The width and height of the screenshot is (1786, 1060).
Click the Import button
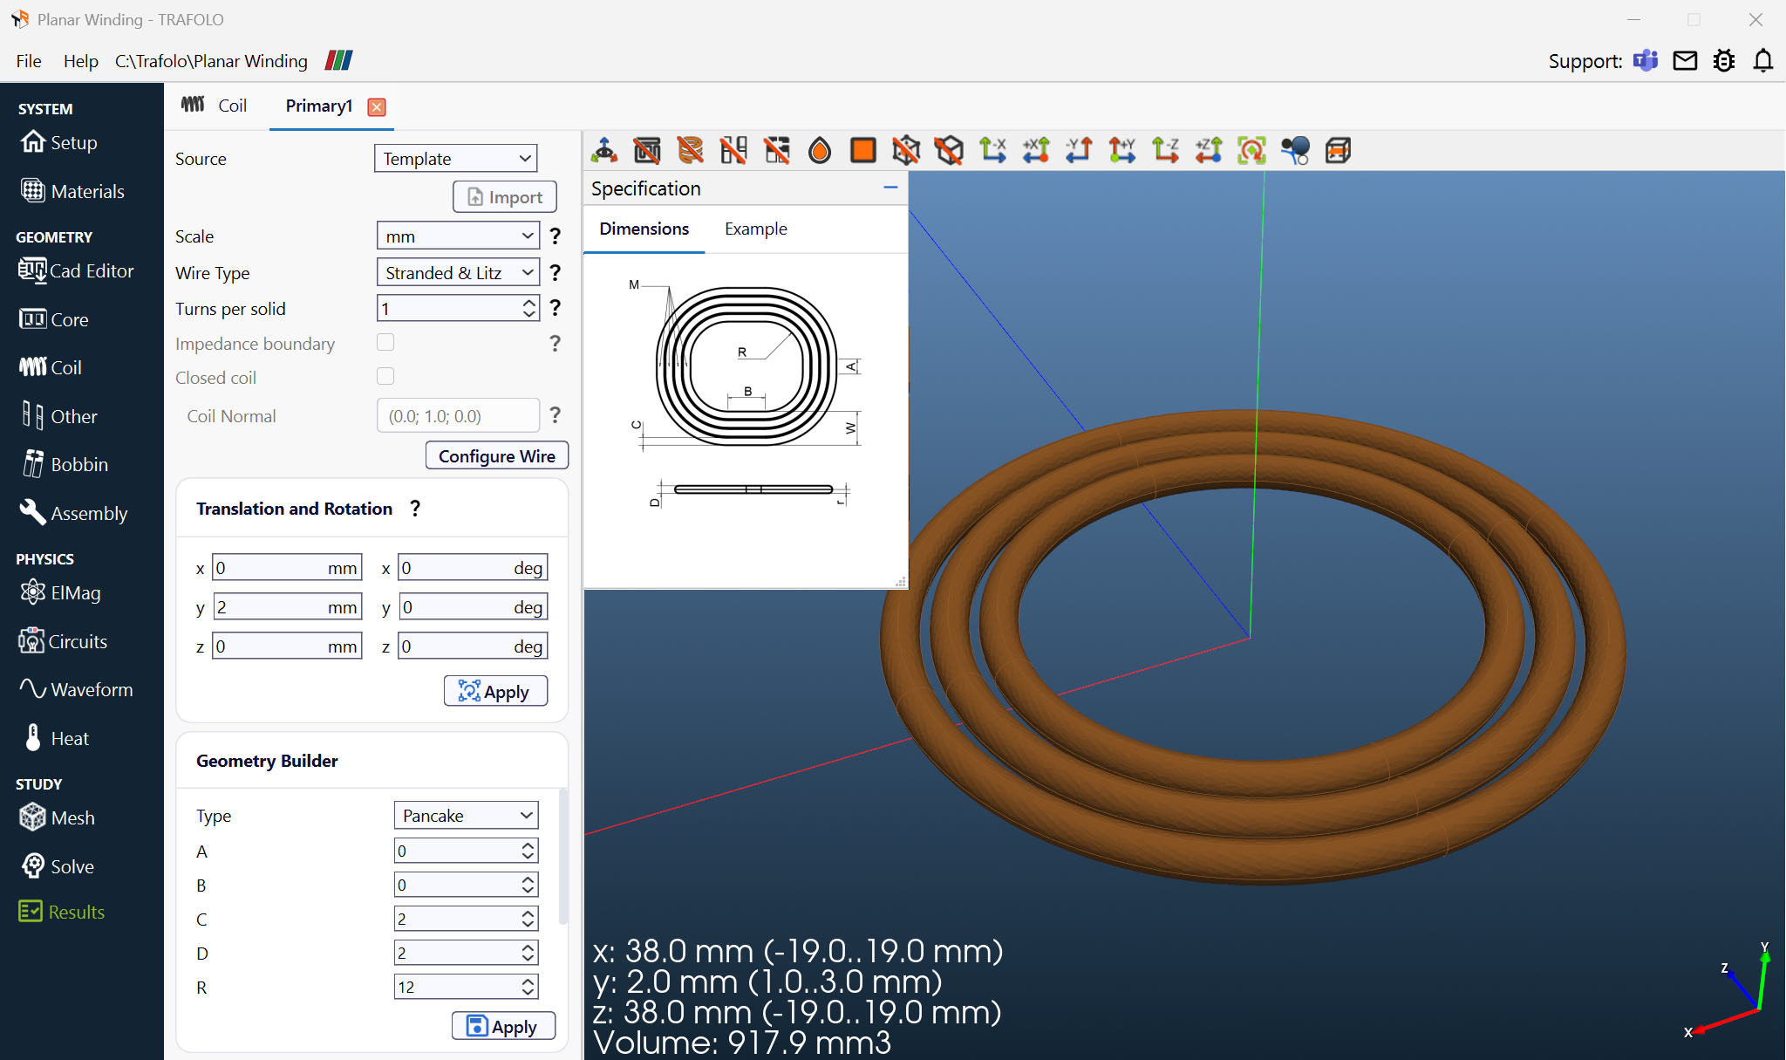click(x=505, y=197)
